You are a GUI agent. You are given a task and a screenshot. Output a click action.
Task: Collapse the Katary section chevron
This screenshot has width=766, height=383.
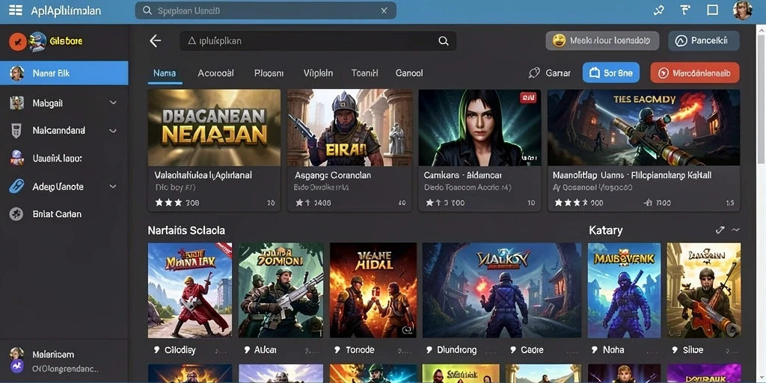click(735, 230)
